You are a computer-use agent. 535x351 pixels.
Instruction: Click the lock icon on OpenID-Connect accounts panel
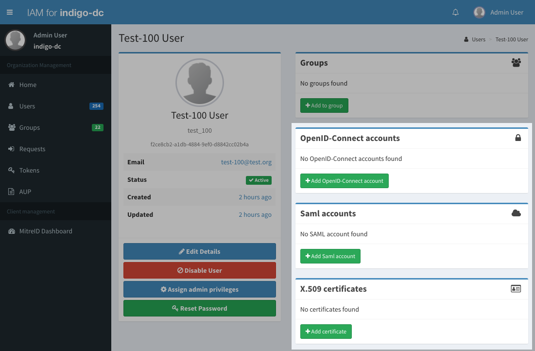point(518,138)
